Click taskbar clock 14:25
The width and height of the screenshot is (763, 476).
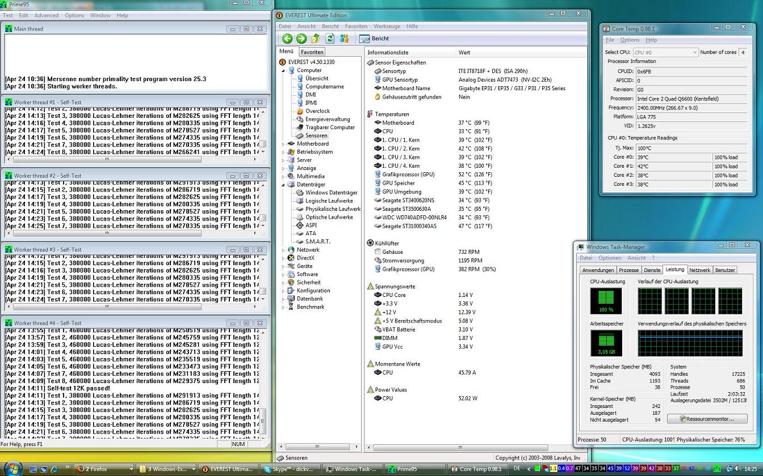point(751,469)
